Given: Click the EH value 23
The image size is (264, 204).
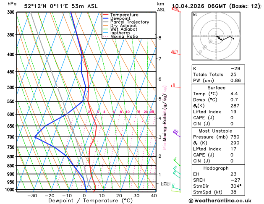Looking at the screenshot, I should [x=233, y=174].
